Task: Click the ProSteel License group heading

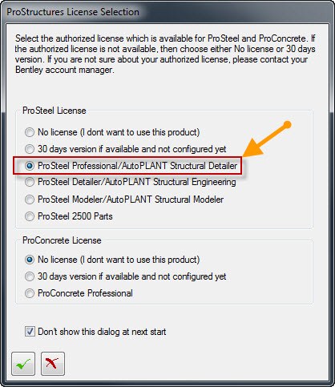Action: (x=54, y=111)
